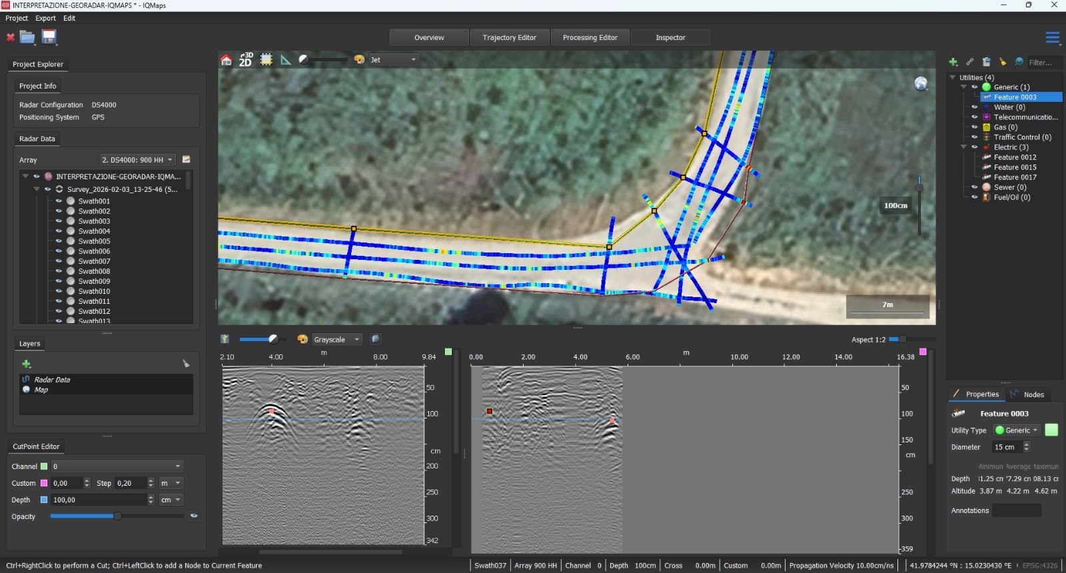Viewport: 1066px width, 573px height.
Task: Save the project with the disk icon
Action: [49, 37]
